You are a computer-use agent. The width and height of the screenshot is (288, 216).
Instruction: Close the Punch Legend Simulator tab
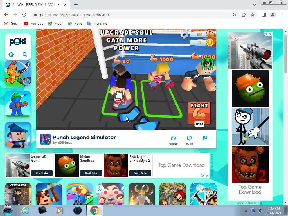coord(65,5)
